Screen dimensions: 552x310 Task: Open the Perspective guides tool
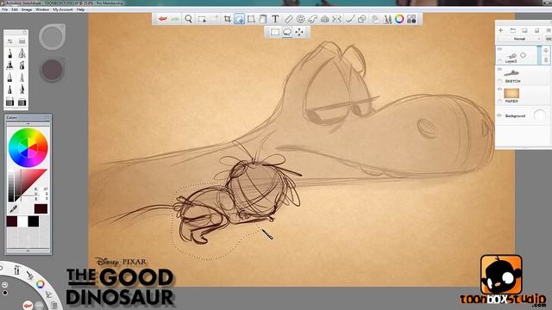point(324,19)
